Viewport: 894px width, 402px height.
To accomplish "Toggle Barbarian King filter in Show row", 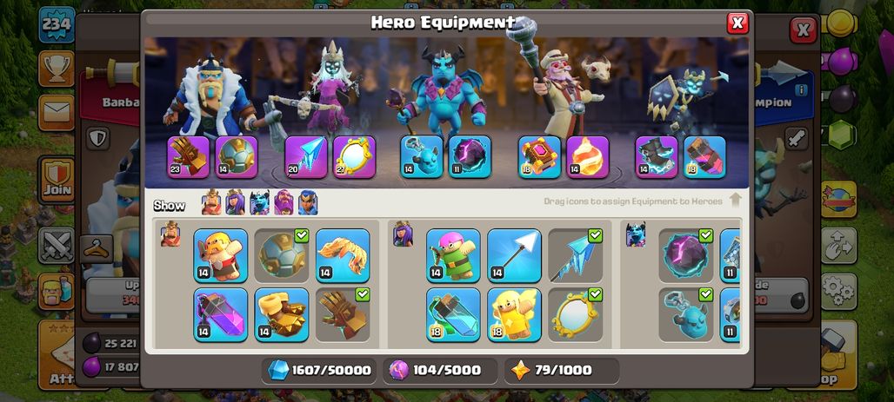I will 211,202.
